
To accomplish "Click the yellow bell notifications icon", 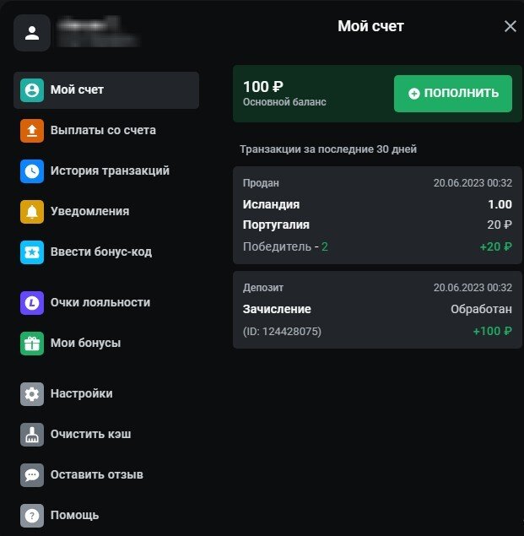I will pyautogui.click(x=32, y=212).
